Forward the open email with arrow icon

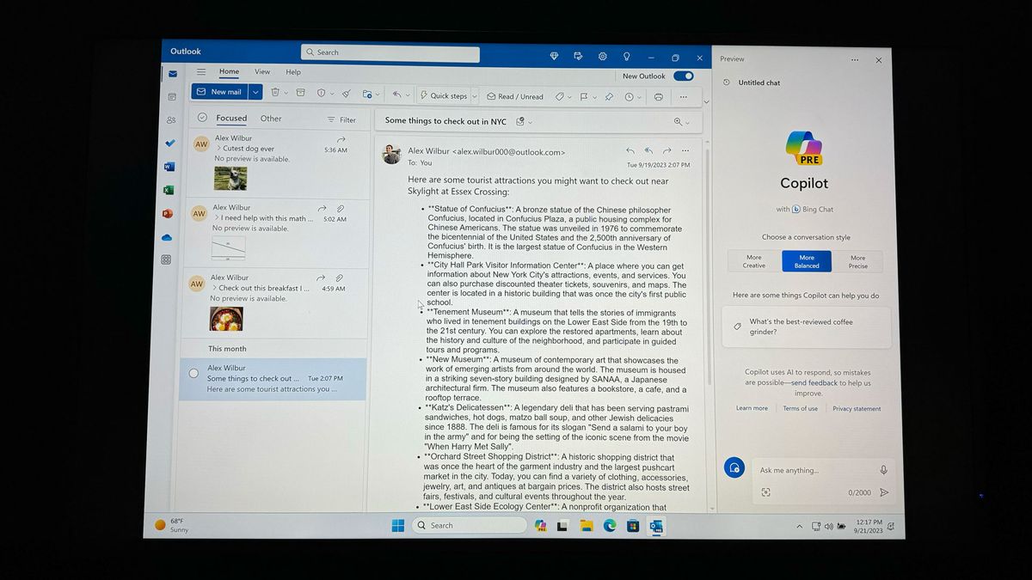(666, 150)
